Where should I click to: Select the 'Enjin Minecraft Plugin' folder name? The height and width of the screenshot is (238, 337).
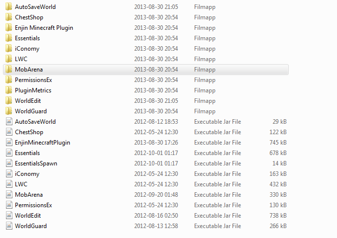click(x=44, y=28)
